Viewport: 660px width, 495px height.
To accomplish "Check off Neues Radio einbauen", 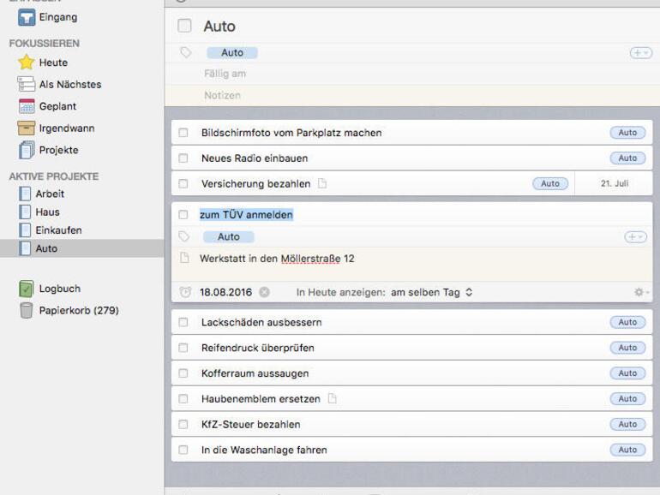I will click(x=183, y=158).
